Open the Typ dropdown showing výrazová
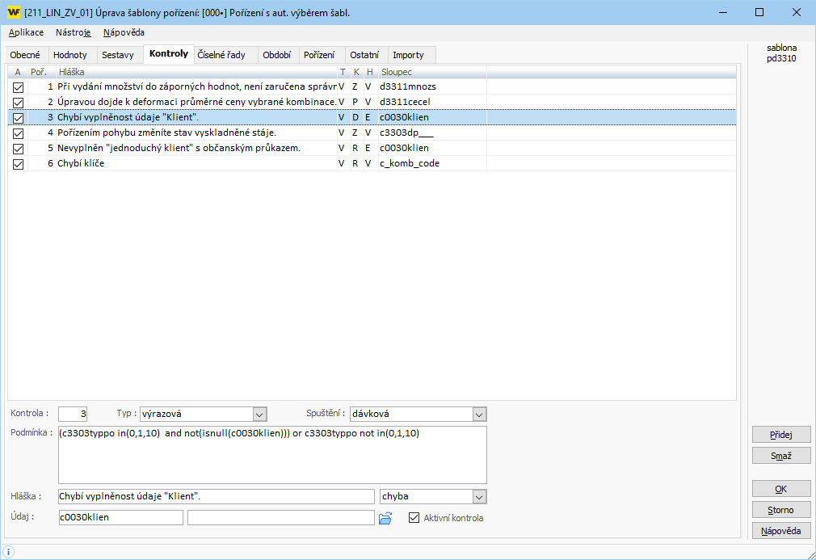This screenshot has width=816, height=560. coord(259,414)
